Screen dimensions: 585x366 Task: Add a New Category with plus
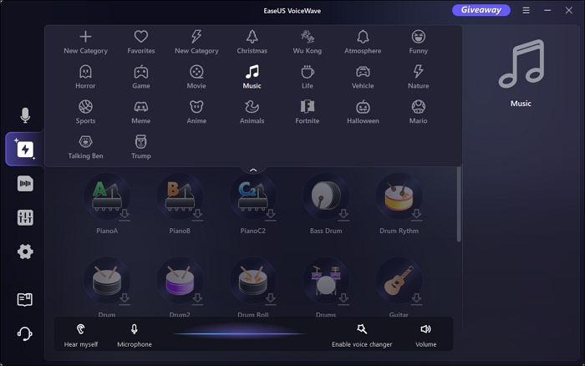coord(85,41)
